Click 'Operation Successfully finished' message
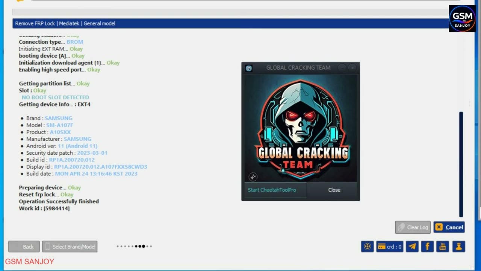 (59, 201)
